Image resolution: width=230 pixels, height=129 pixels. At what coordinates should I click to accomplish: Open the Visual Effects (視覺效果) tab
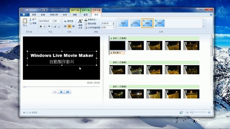click(54, 15)
